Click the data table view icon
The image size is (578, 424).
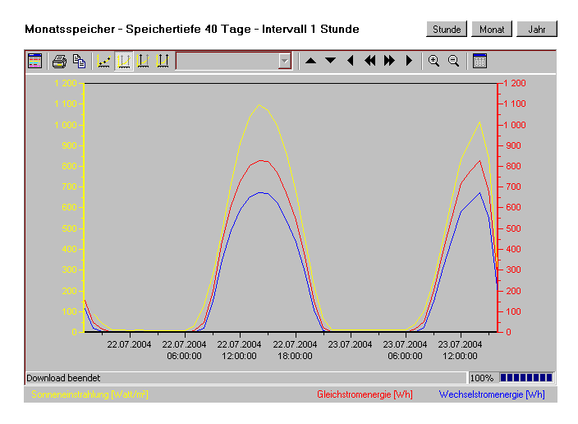[34, 61]
